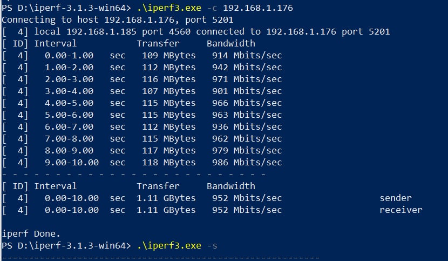Select the 971 Mbits/sec reading
448x261 pixels.
(x=247, y=79)
